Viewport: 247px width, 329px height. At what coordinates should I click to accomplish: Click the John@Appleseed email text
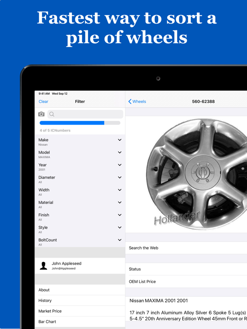pyautogui.click(x=63, y=269)
